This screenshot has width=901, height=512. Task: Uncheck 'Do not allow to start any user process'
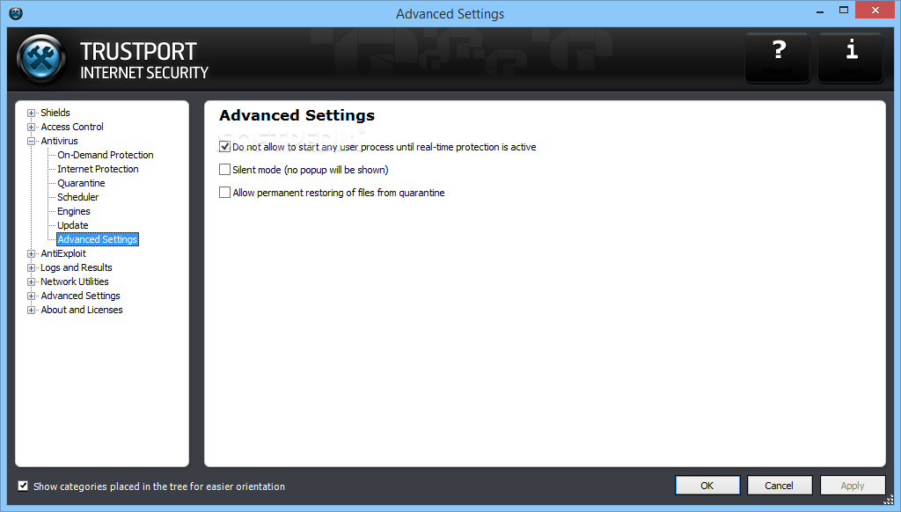pos(224,147)
